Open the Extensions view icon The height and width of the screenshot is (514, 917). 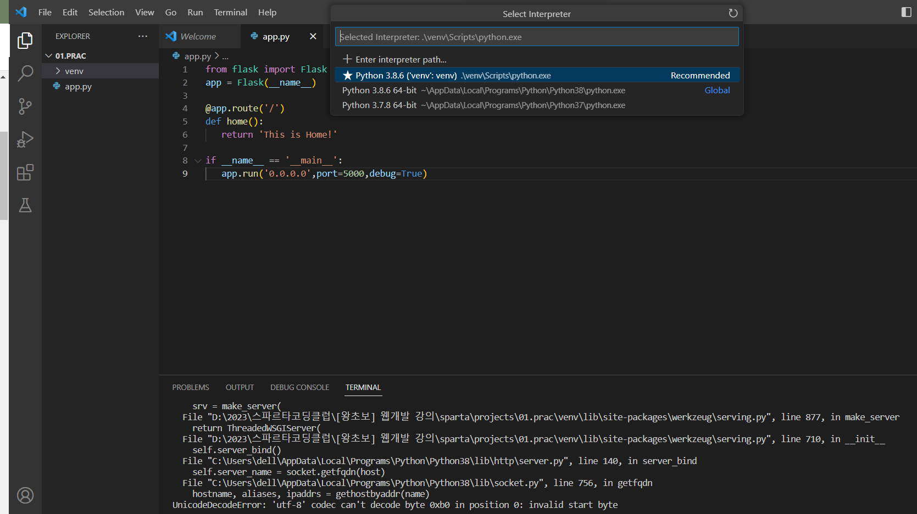(25, 172)
